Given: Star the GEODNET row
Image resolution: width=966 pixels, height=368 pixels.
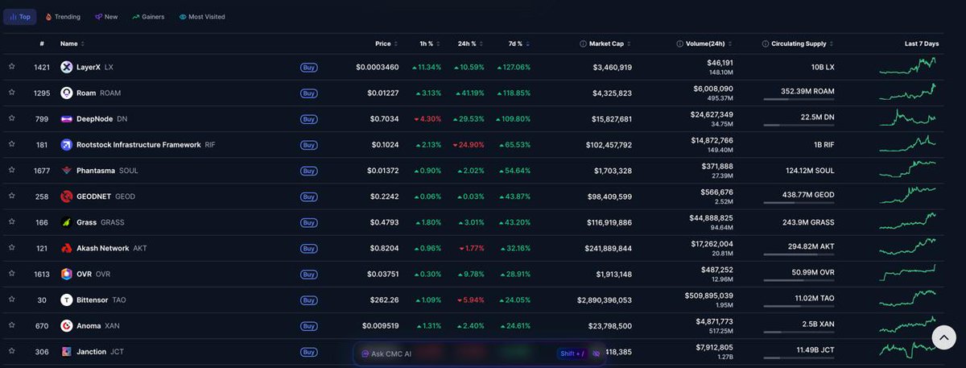Looking at the screenshot, I should click(x=11, y=196).
